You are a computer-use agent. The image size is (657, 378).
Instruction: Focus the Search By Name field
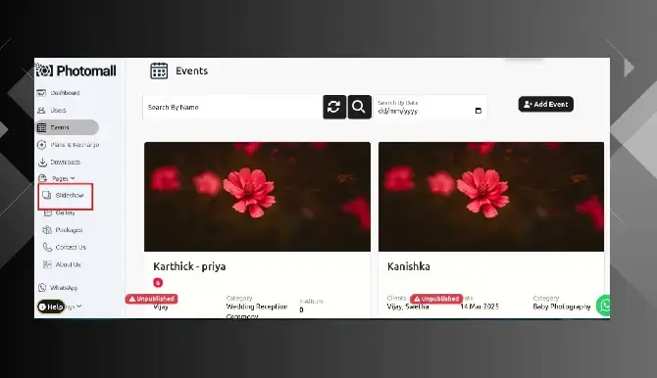pos(232,107)
